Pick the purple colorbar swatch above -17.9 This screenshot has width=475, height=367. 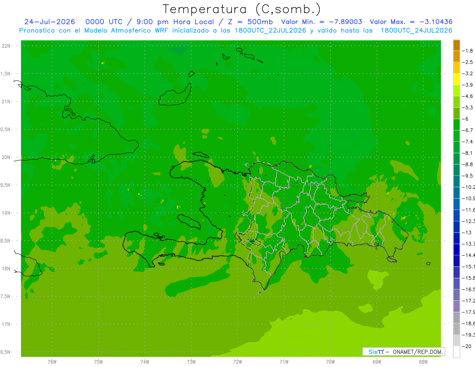(x=457, y=306)
